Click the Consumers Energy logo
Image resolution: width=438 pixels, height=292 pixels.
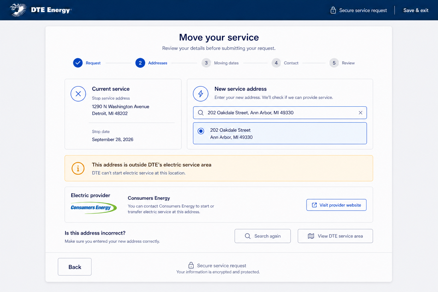[94, 208]
